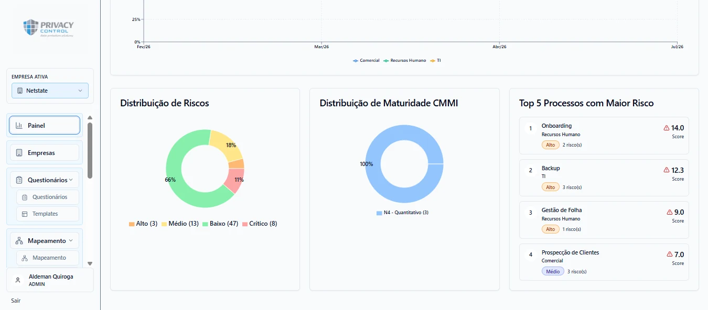Screen dimensions: 708x310
Task: Click the Alto badge on Backup
Action: click(551, 187)
